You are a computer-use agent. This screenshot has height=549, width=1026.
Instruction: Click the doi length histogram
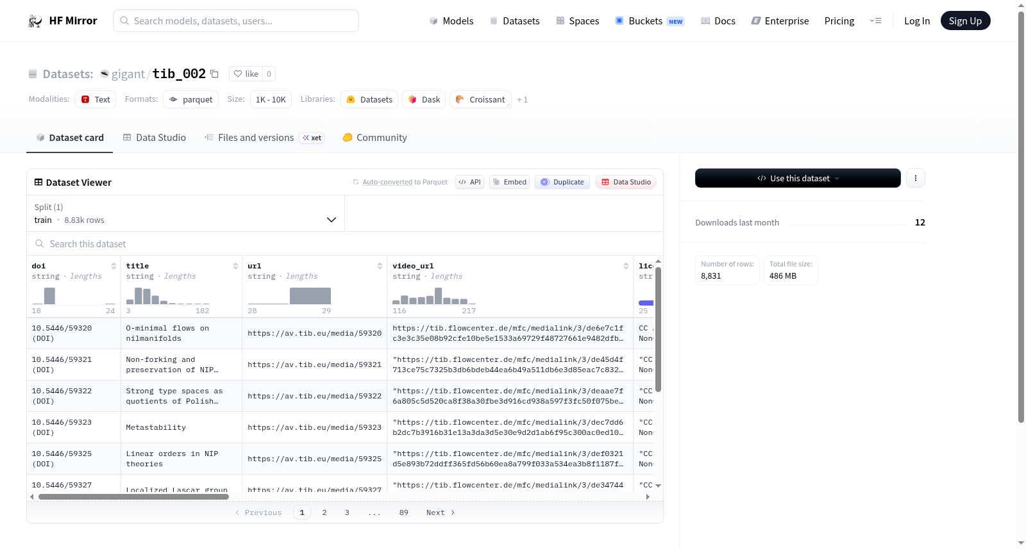click(74, 296)
